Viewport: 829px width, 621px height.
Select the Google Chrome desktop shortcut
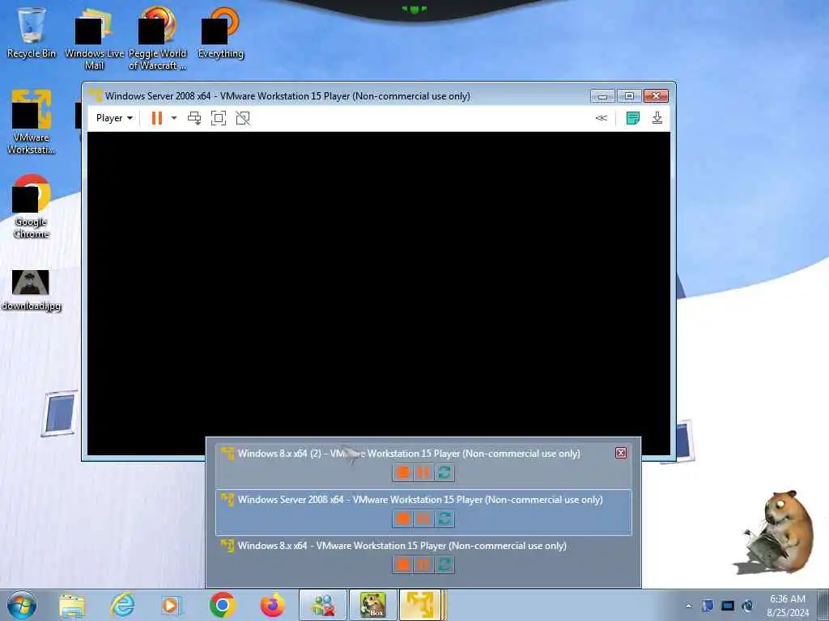(x=32, y=207)
